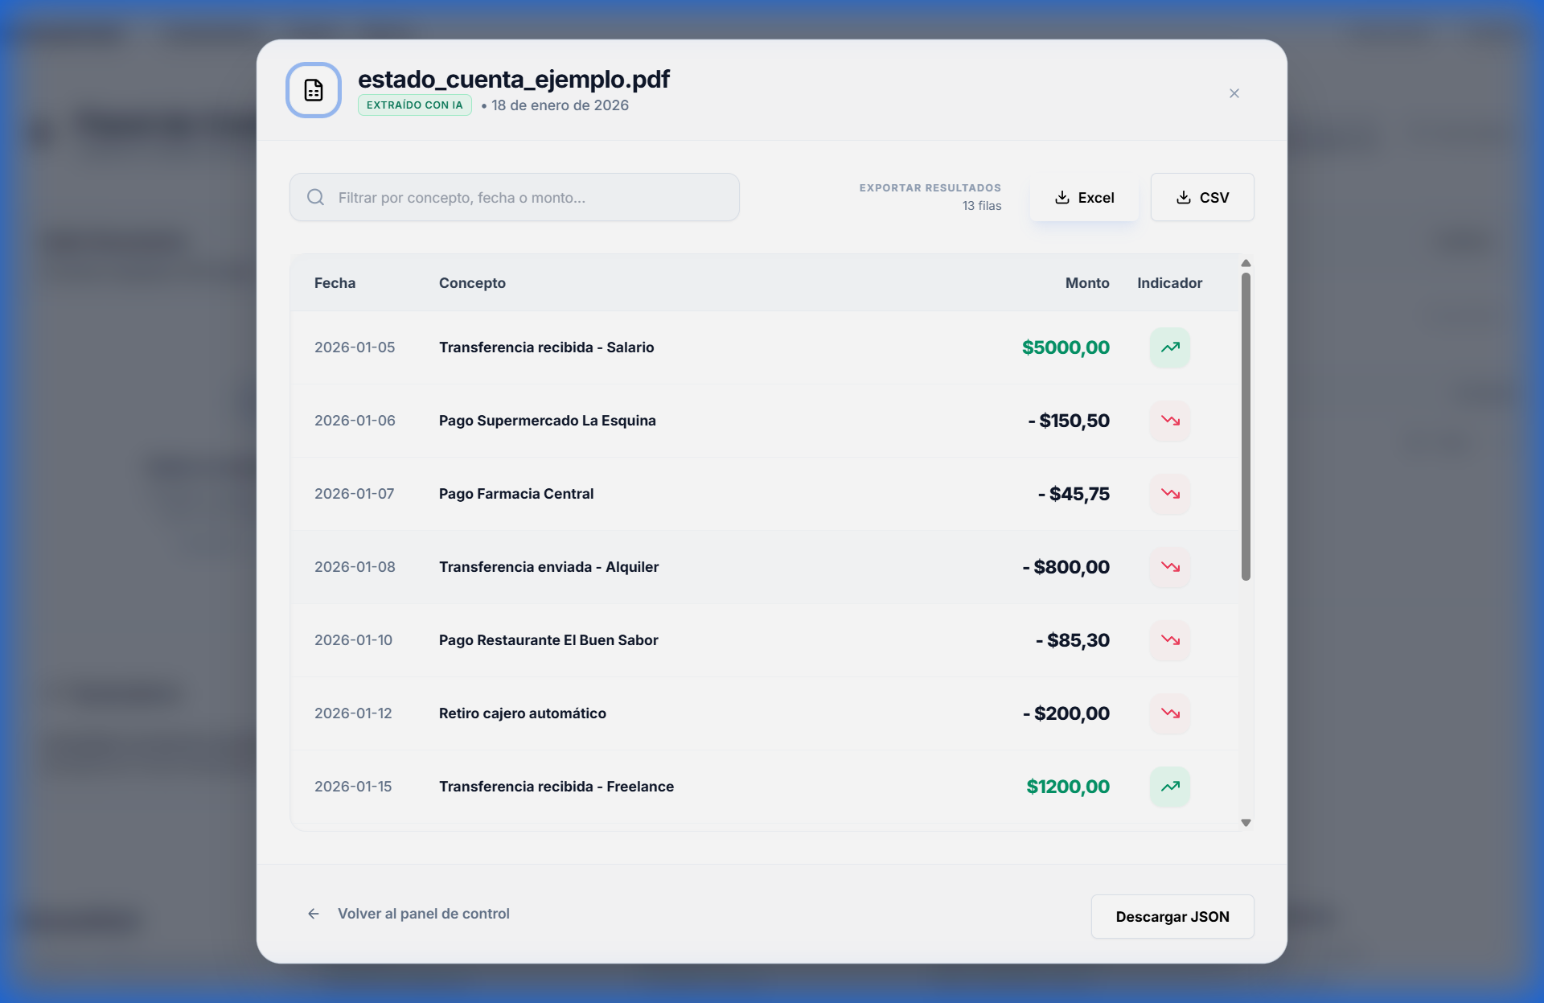Click the upward trend icon for Salario
The width and height of the screenshot is (1544, 1003).
click(1170, 347)
